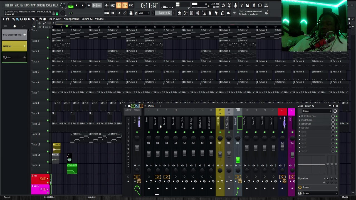Click the undo history circular arrow icon
Screen dimensions: 356x200
pyautogui.click(x=223, y=5)
